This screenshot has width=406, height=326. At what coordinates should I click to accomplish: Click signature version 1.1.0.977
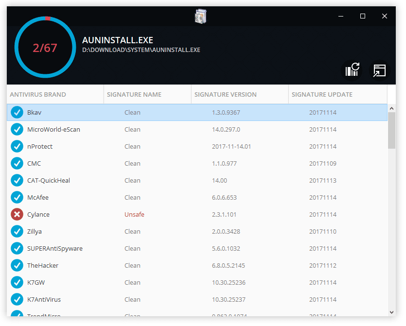pyautogui.click(x=224, y=164)
